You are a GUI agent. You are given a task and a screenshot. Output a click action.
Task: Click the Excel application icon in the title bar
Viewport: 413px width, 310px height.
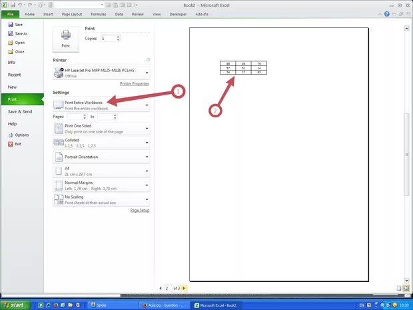pos(5,5)
